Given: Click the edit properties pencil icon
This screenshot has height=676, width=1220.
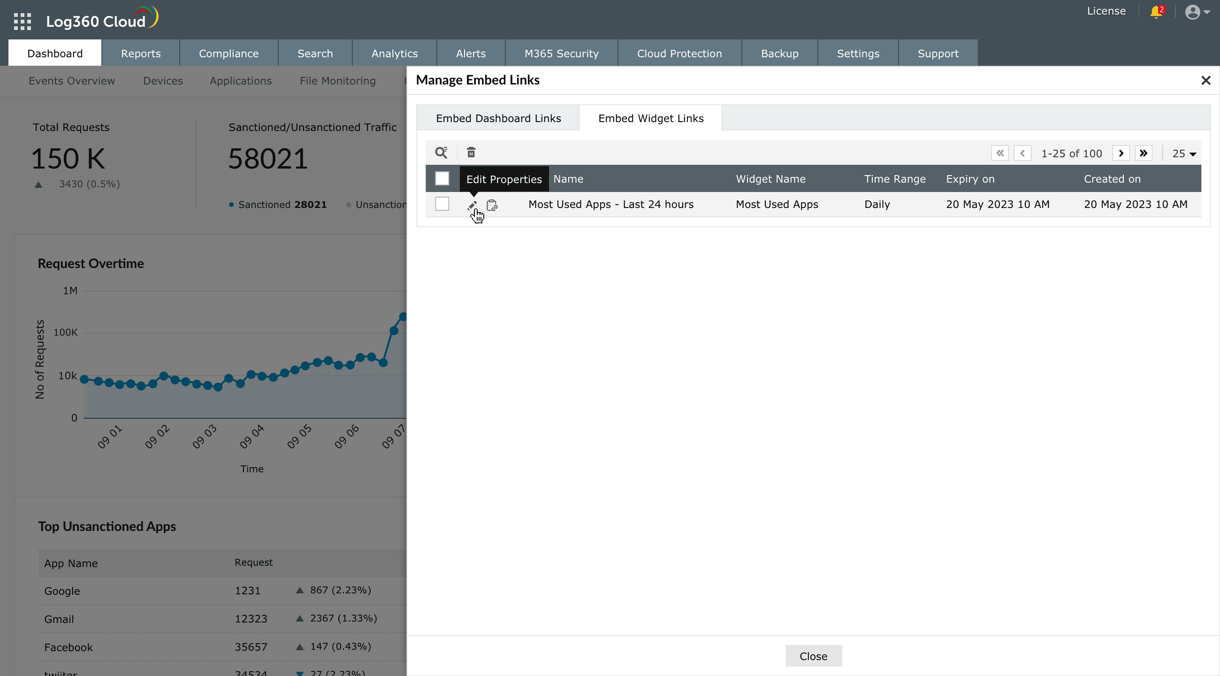Looking at the screenshot, I should pyautogui.click(x=472, y=205).
